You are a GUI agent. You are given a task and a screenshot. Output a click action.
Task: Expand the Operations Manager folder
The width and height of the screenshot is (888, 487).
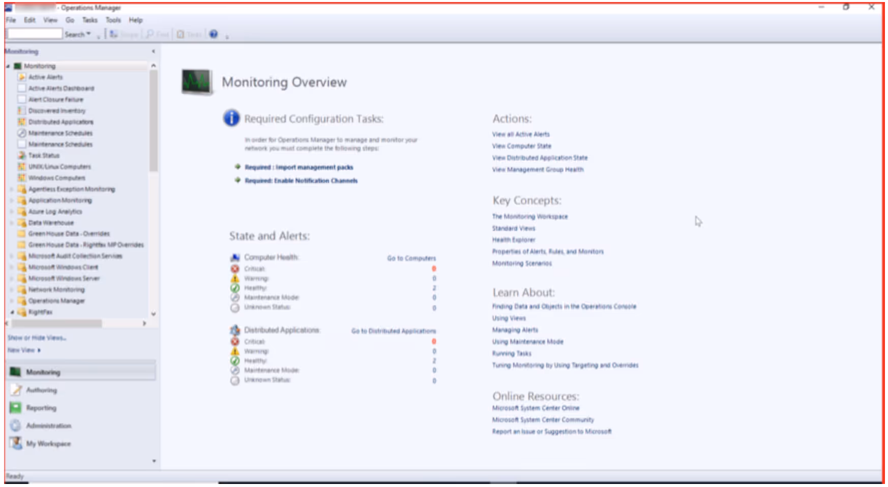pos(12,301)
